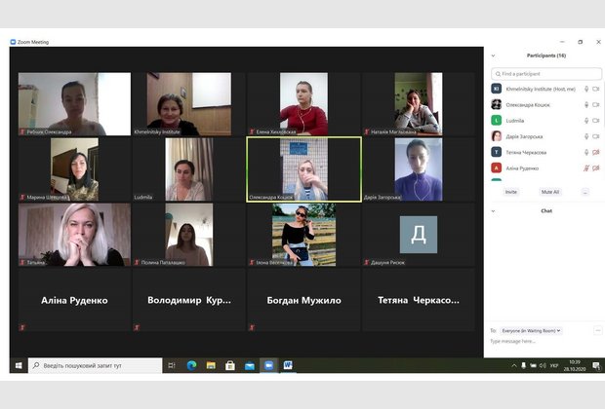This screenshot has width=605, height=409.
Task: Open more options button beside Mute All
Action: tap(585, 192)
